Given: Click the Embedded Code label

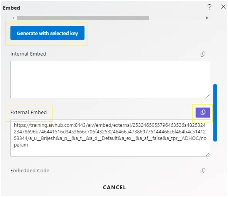Looking at the screenshot, I should tap(30, 170).
